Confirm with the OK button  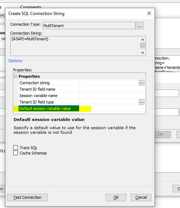point(116,197)
